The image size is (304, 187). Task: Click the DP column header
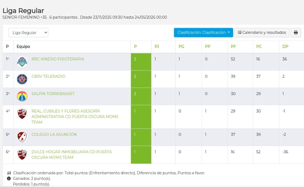point(284,46)
